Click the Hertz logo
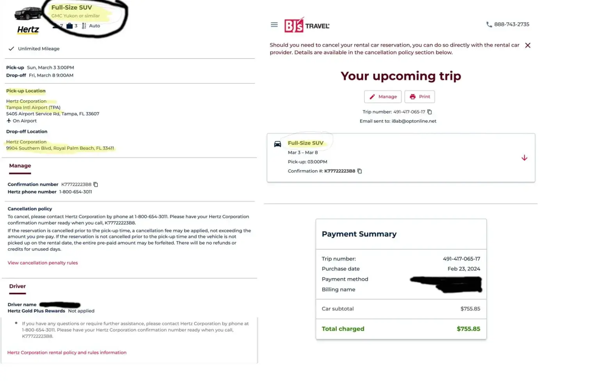The height and width of the screenshot is (390, 603). (28, 30)
